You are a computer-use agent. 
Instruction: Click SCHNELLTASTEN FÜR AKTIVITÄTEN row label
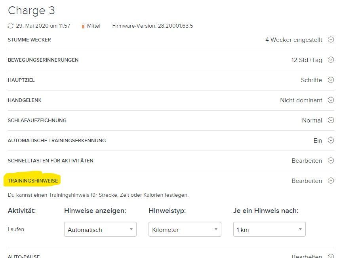point(51,161)
